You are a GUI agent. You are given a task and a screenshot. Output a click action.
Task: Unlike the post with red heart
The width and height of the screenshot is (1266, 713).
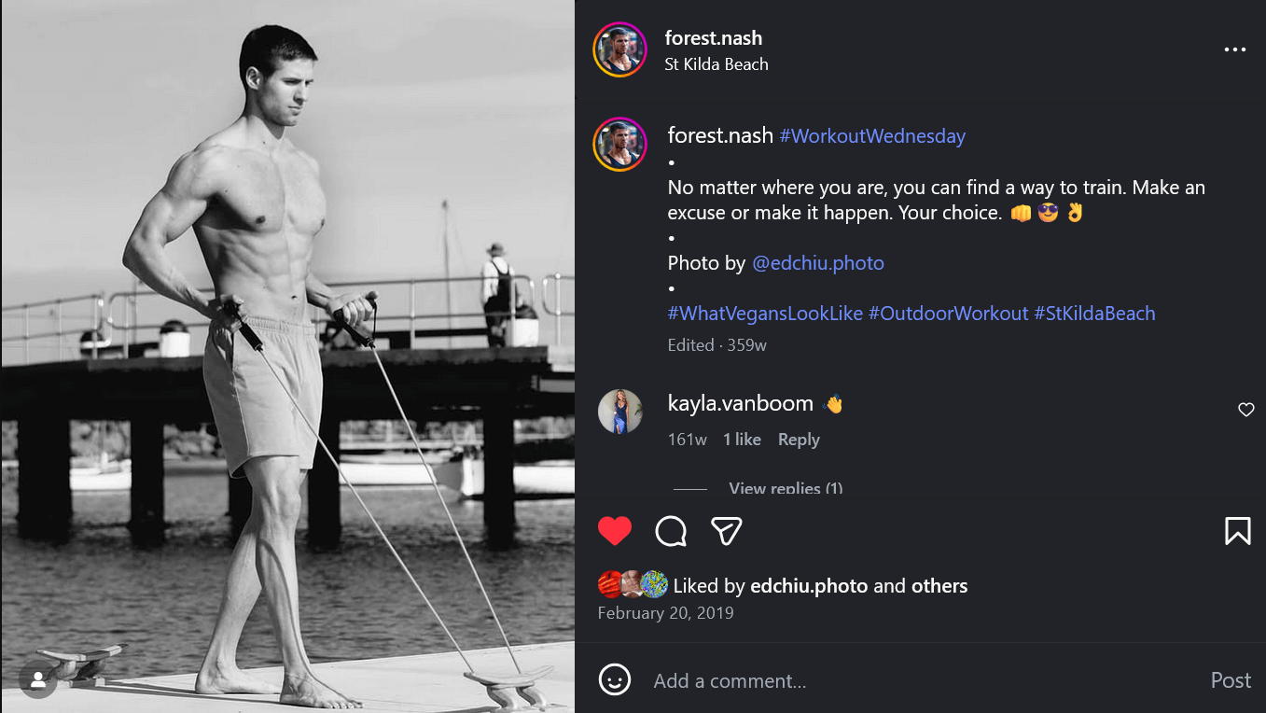pyautogui.click(x=615, y=531)
